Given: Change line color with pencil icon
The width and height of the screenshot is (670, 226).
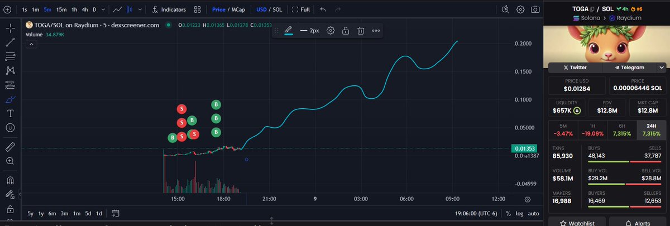Looking at the screenshot, I should [289, 31].
